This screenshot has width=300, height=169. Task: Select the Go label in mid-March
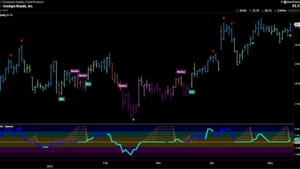[192, 92]
